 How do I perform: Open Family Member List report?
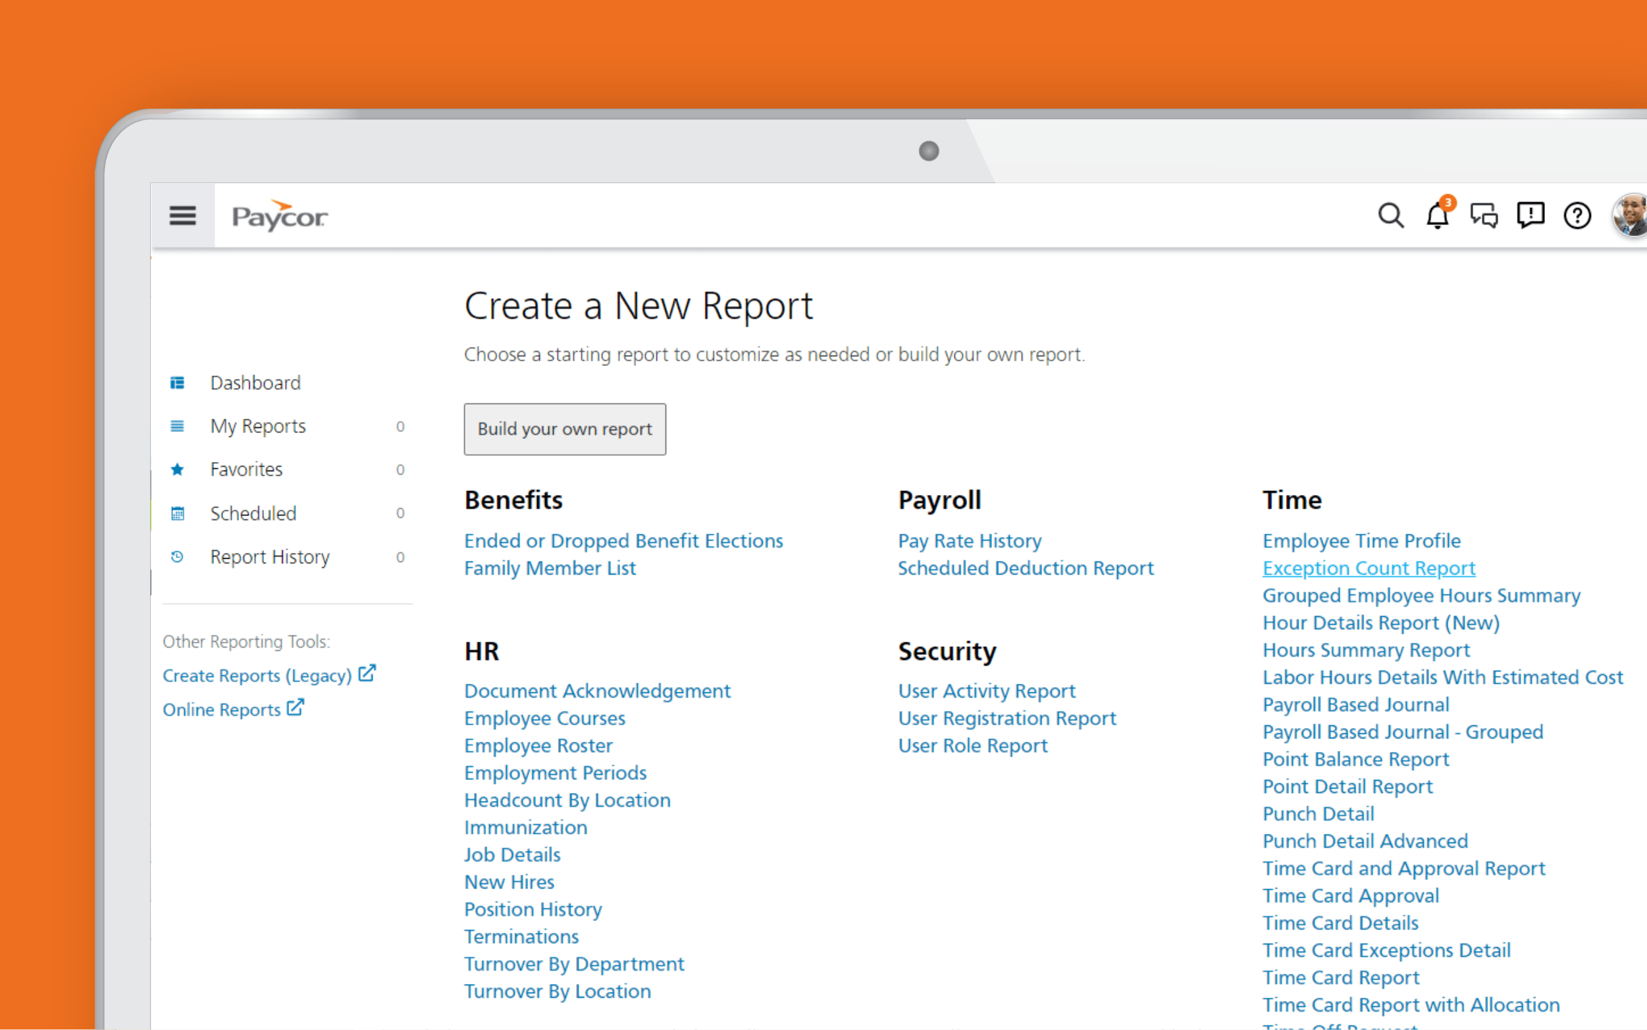tap(550, 568)
